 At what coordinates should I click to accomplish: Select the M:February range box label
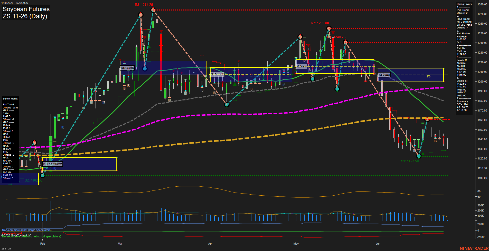click(x=52, y=164)
